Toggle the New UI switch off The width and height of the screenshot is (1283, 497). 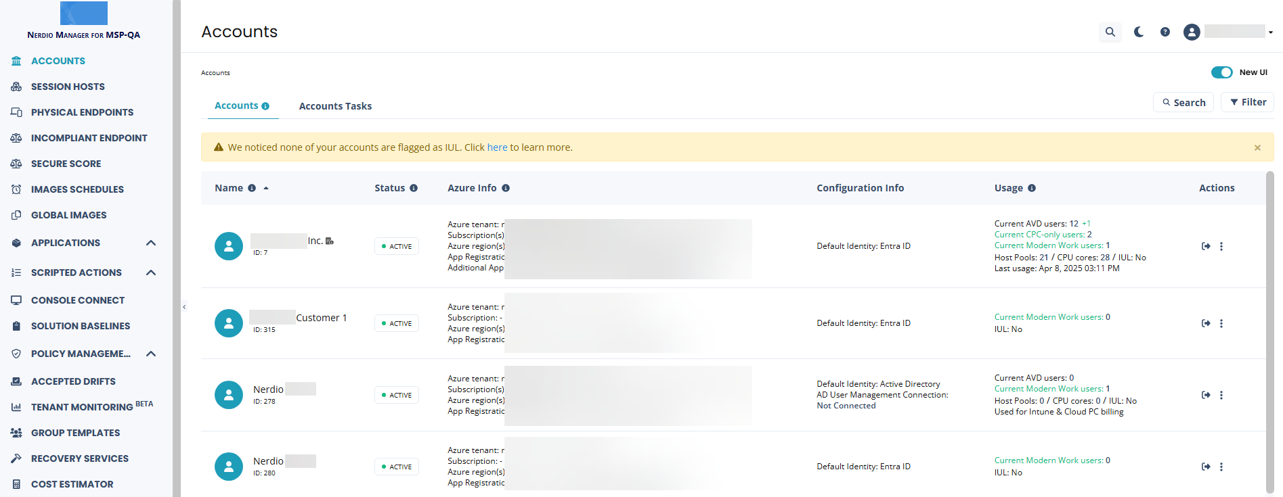[1221, 72]
